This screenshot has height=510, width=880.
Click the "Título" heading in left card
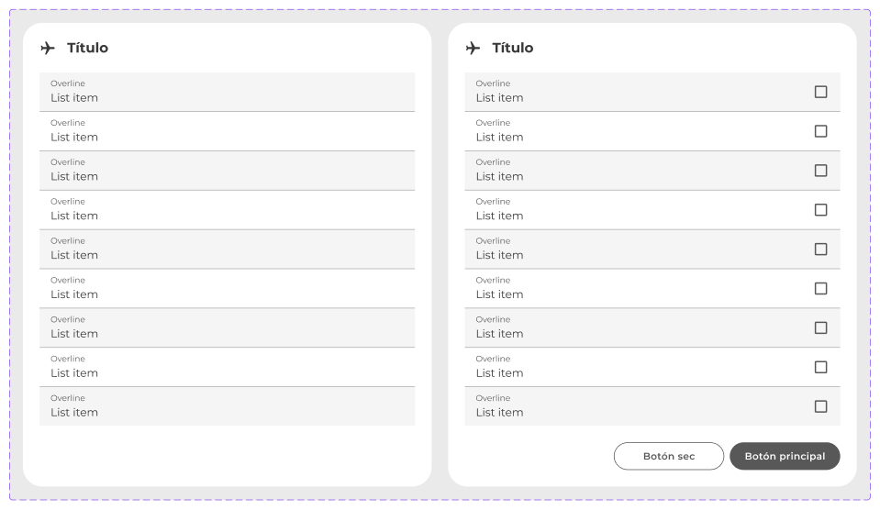(x=87, y=48)
